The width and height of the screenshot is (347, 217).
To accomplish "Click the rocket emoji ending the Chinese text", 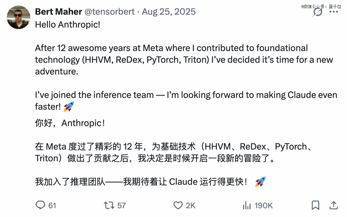I will point(260,182).
